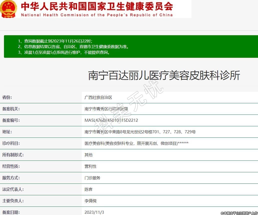Click the province value 广西壮族自治区
This screenshot has height=215, width=258.
click(98, 97)
